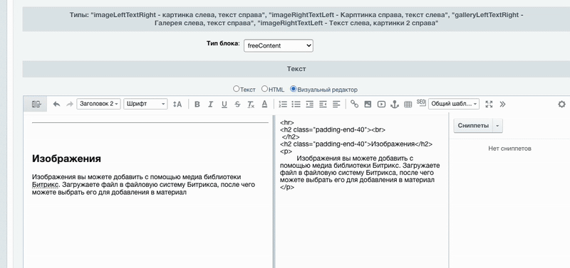Screen dimensions: 570x268
Task: Open the text color picker
Action: 264,104
